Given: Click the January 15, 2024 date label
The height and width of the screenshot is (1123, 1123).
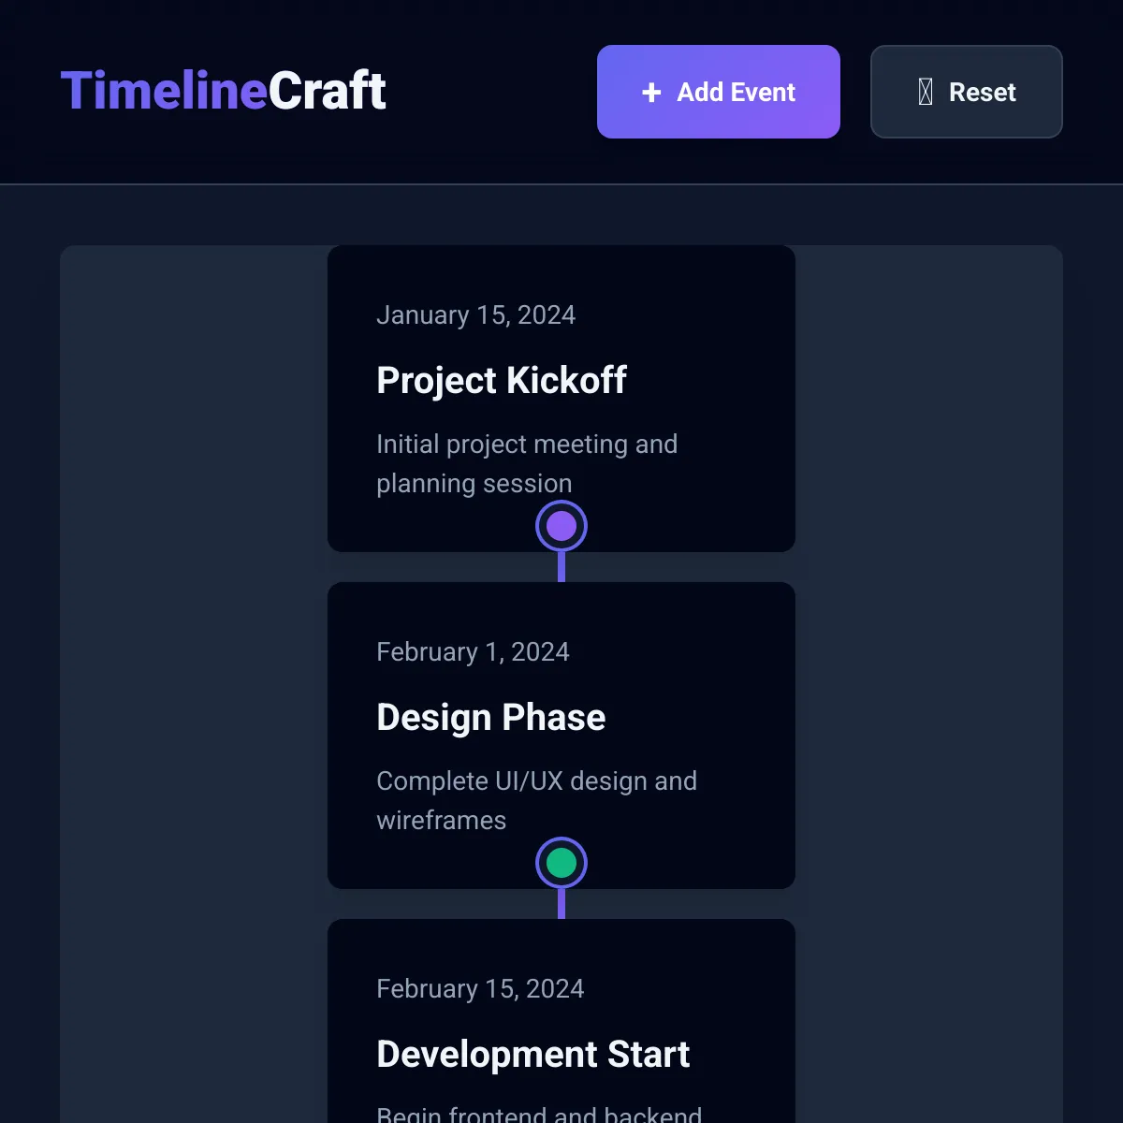Looking at the screenshot, I should (x=475, y=315).
